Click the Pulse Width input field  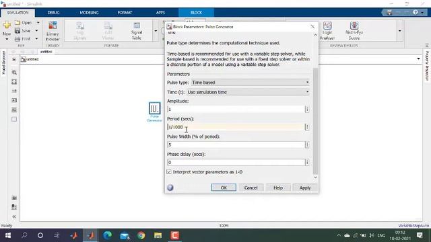(236, 145)
